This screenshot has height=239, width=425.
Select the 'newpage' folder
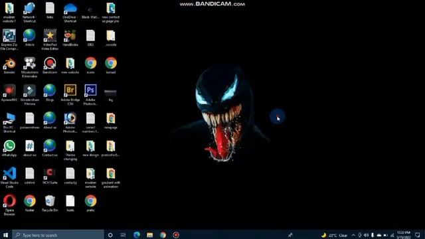(x=111, y=121)
